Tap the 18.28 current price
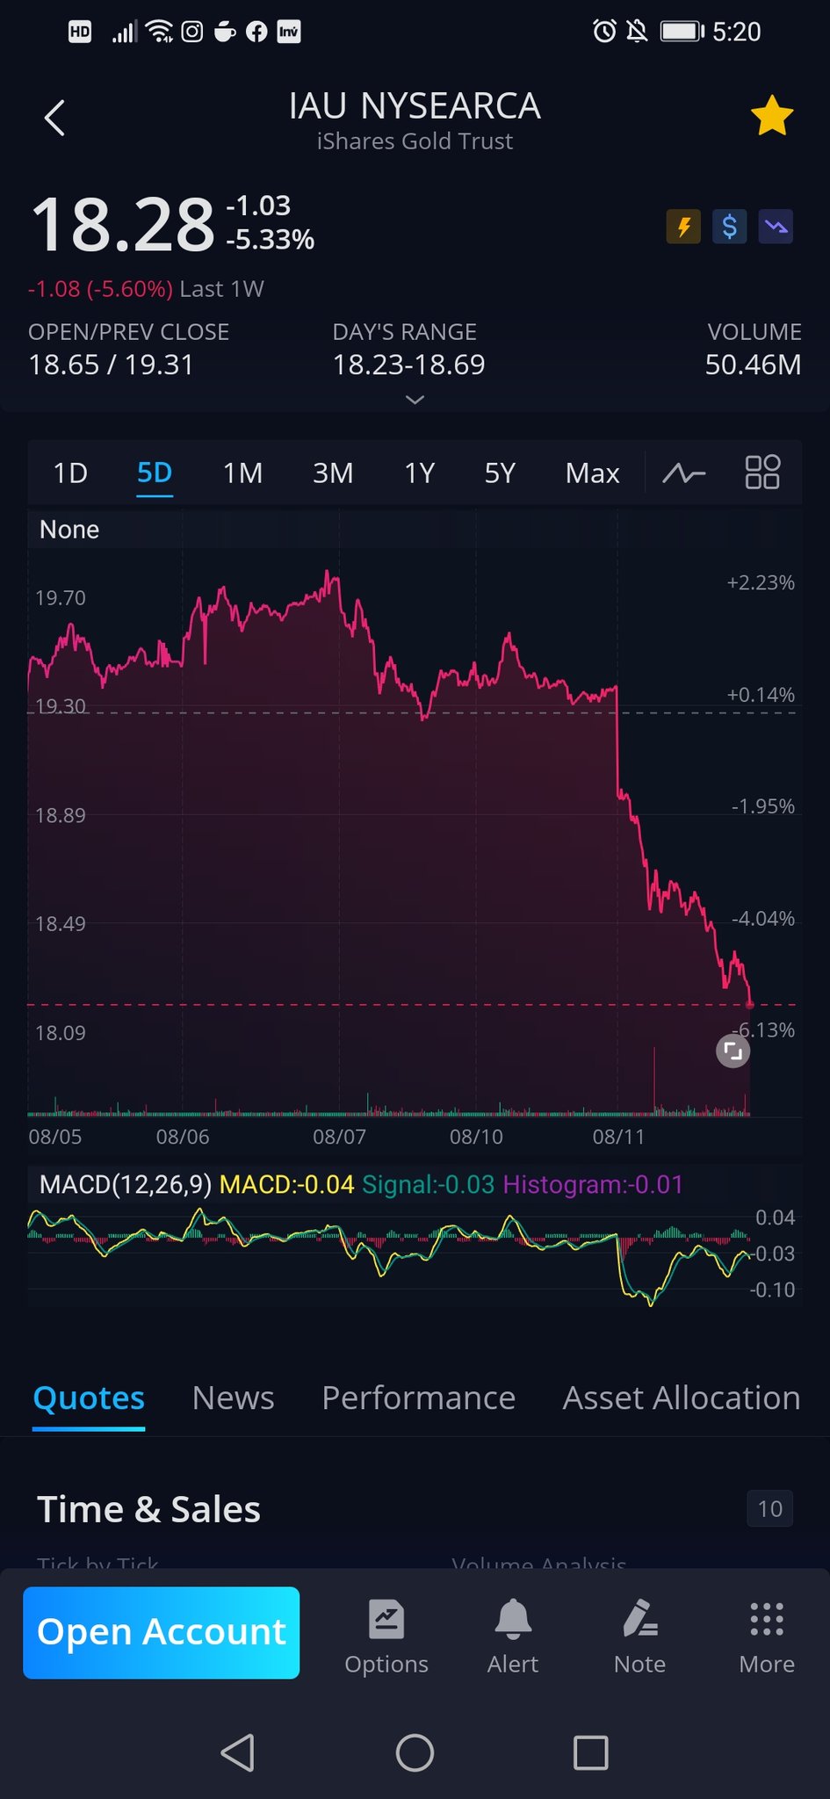Viewport: 830px width, 1799px height. 123,225
